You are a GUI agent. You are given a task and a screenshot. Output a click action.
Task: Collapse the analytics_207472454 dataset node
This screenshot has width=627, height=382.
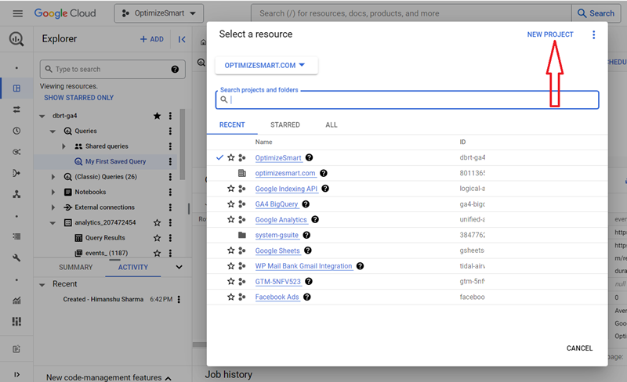click(x=53, y=223)
